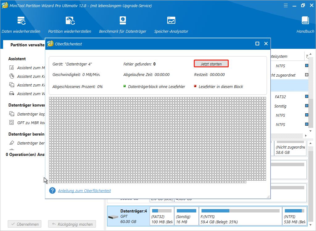Click the red Lesefehler in diesem Block legend square
316x231 pixels.
pos(195,86)
